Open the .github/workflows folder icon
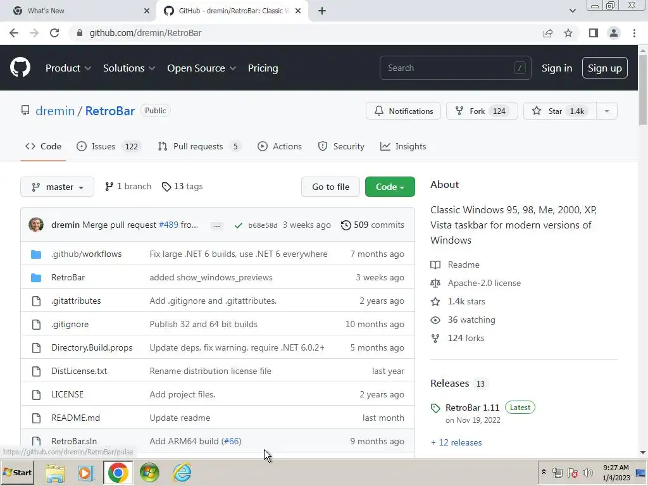 click(x=36, y=254)
